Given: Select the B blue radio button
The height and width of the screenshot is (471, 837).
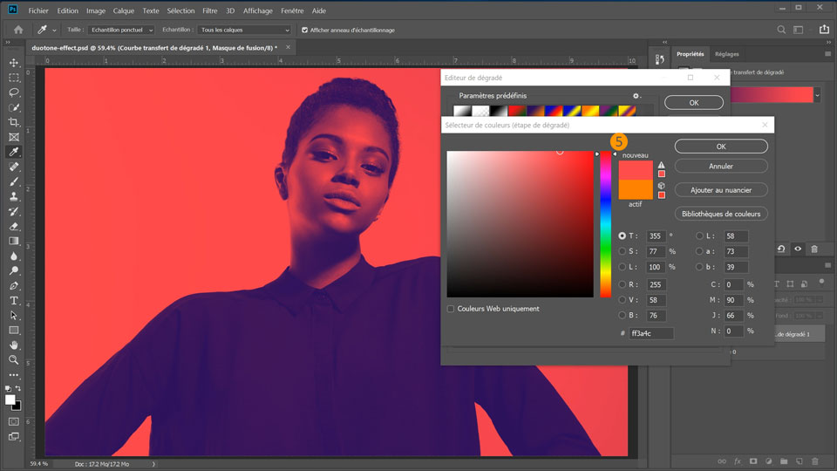Looking at the screenshot, I should point(622,315).
